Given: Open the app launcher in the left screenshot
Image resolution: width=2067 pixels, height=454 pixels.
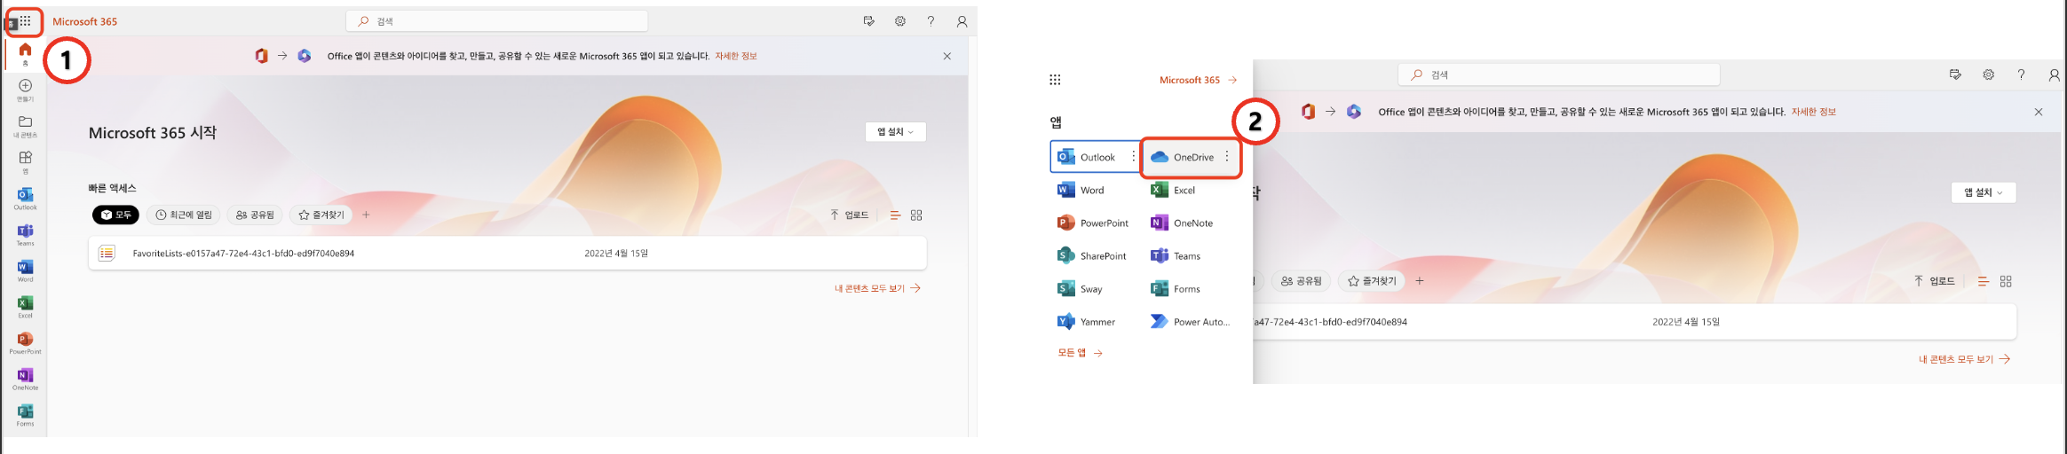Looking at the screenshot, I should (x=25, y=21).
